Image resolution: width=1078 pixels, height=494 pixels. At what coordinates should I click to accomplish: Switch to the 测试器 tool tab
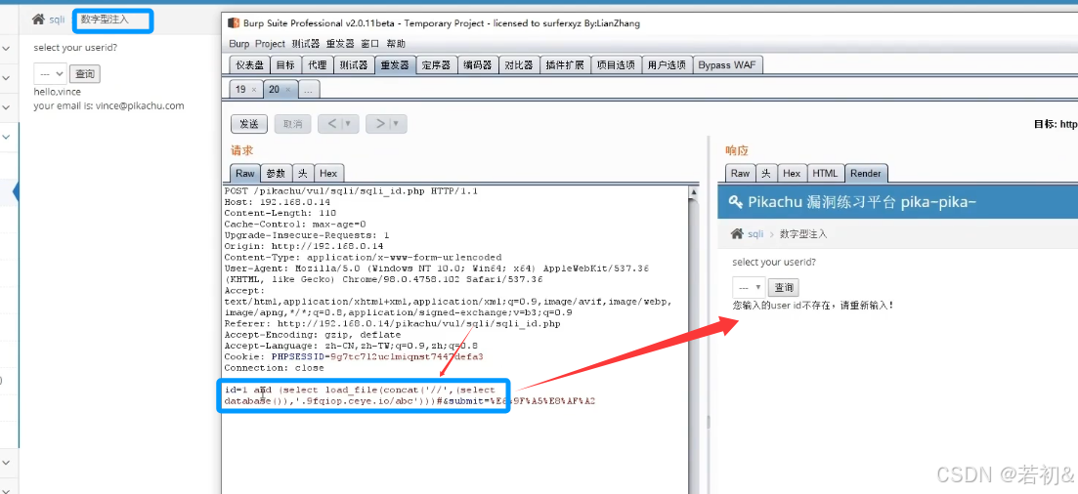click(354, 65)
